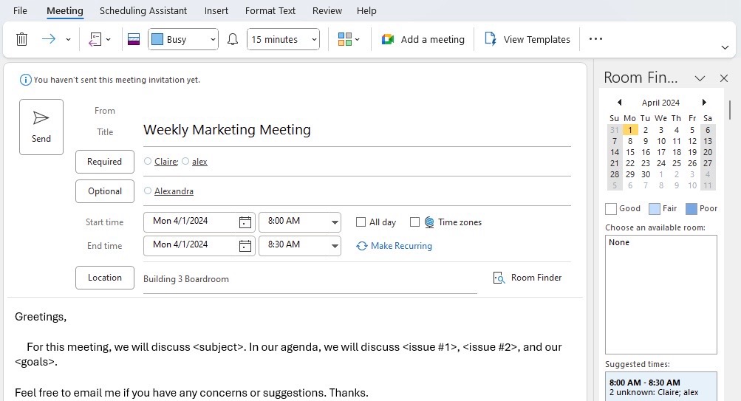Click the info icon next to invitation notice

click(x=26, y=80)
